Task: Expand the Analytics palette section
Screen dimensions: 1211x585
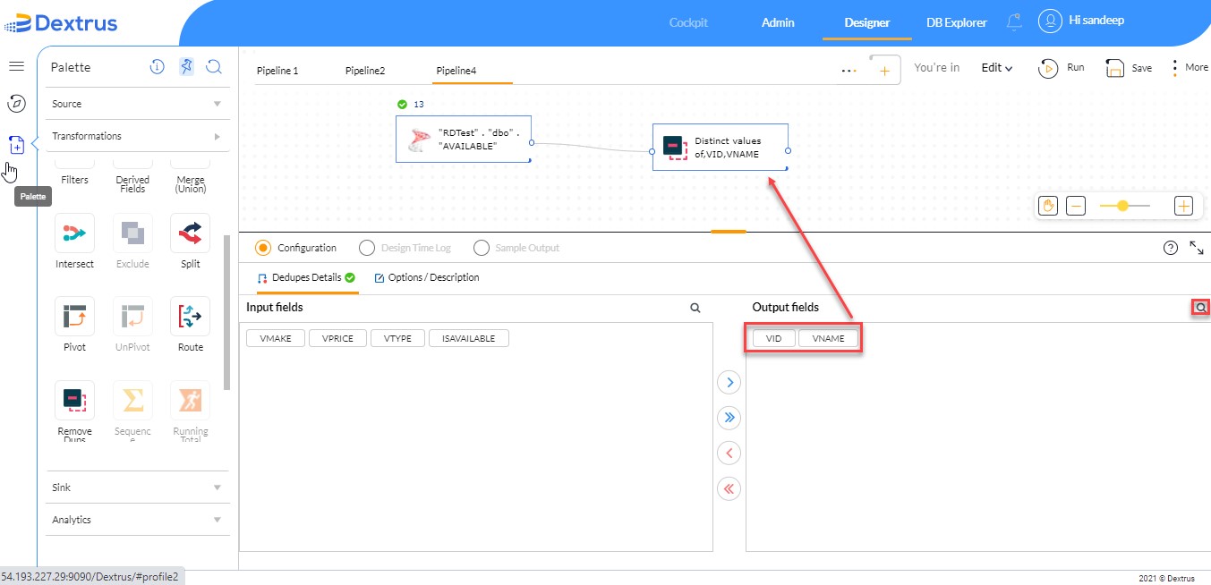Action: [138, 520]
